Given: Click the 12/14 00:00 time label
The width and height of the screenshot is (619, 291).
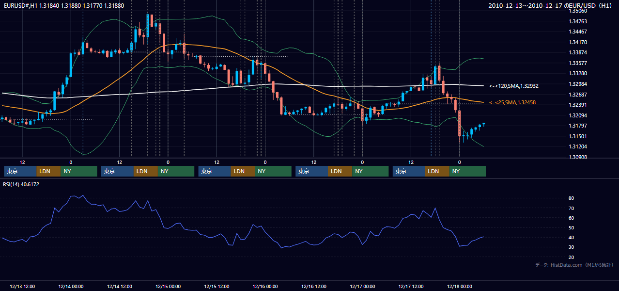Looking at the screenshot, I should coord(71,286).
